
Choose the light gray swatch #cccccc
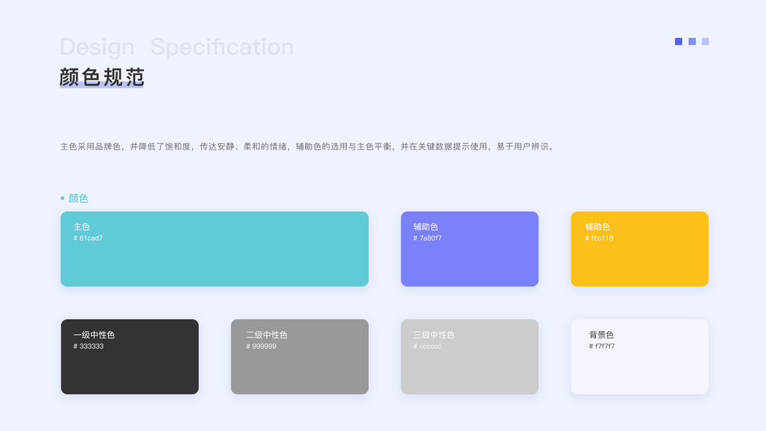[470, 357]
